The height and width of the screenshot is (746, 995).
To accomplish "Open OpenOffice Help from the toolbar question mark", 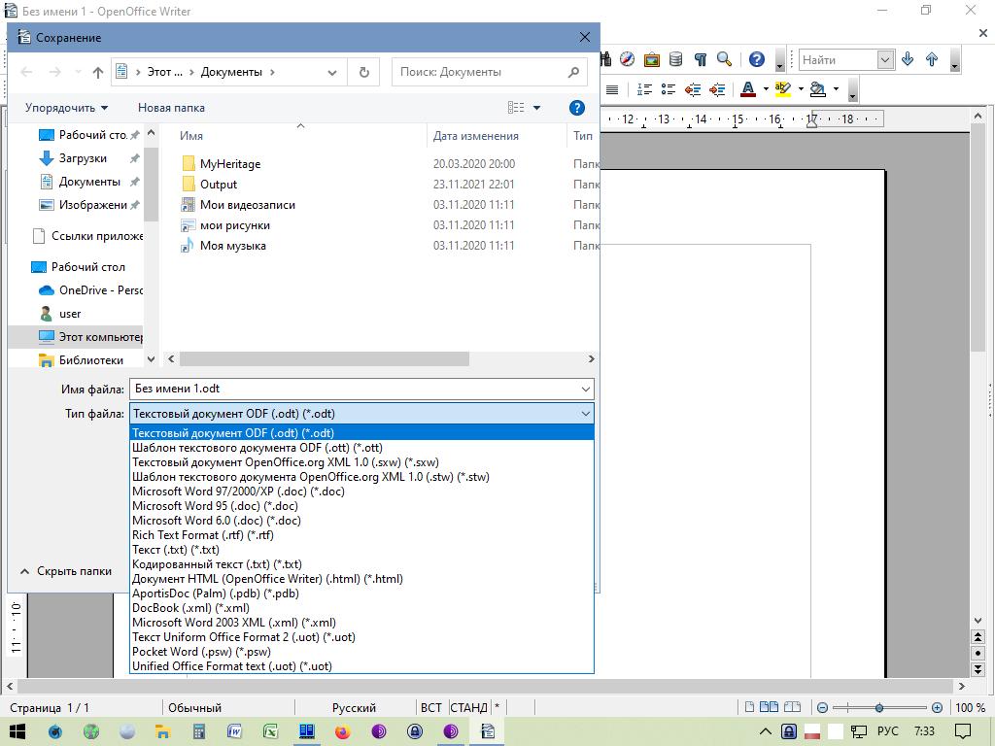I will click(x=756, y=59).
